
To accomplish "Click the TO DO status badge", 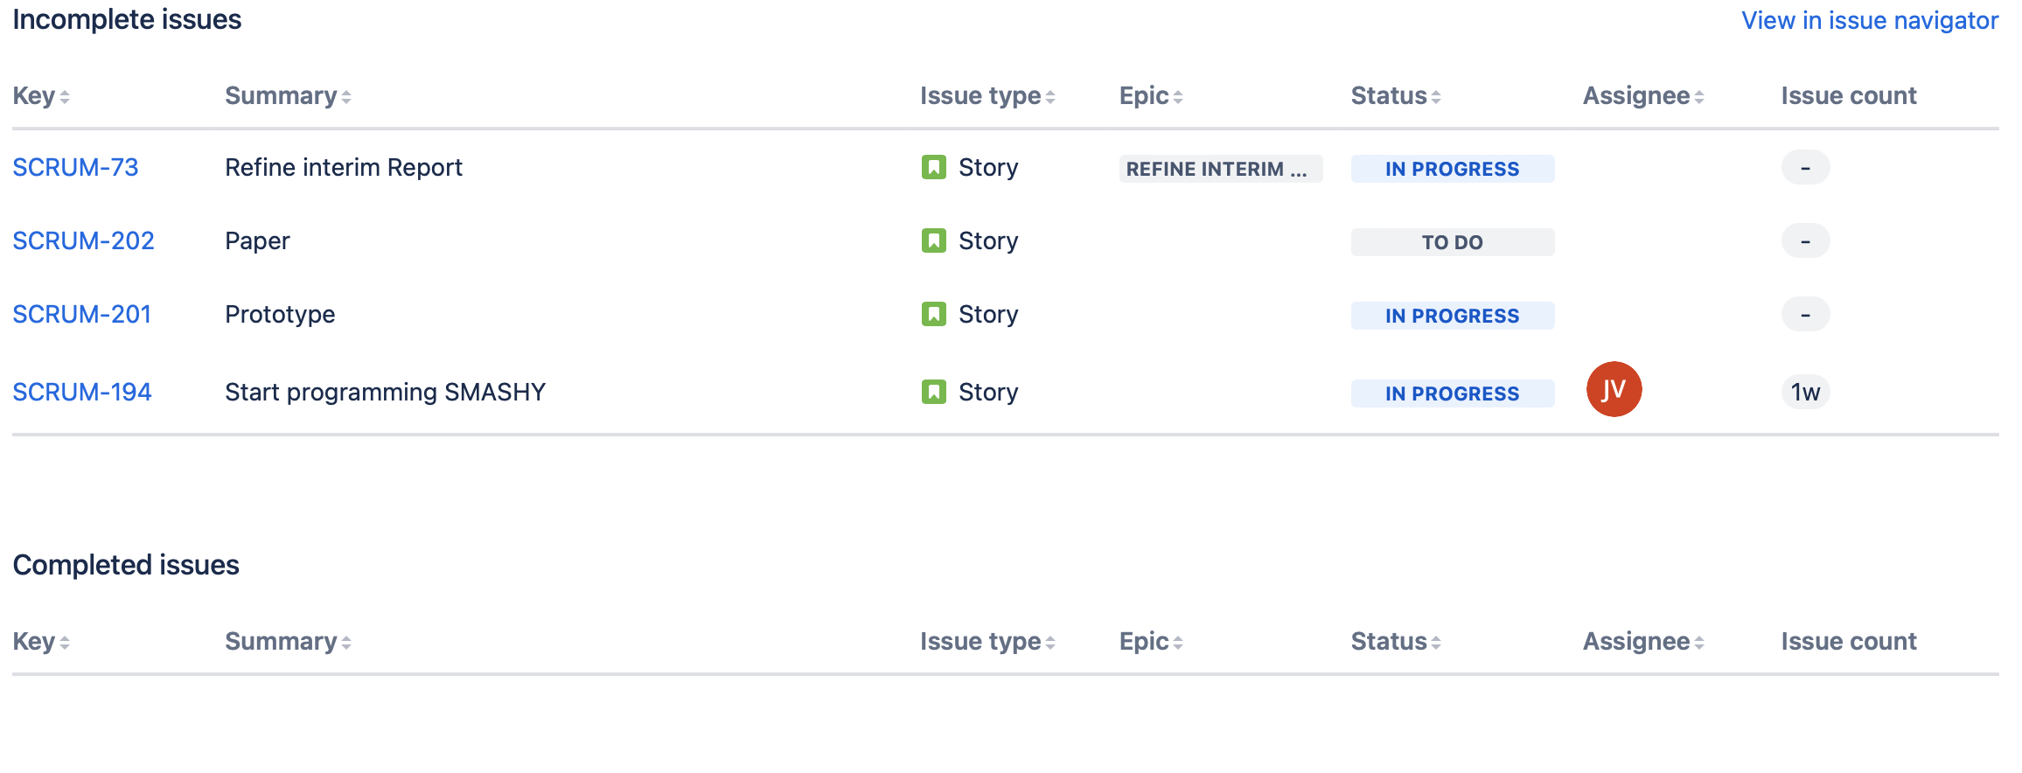I will [1452, 242].
